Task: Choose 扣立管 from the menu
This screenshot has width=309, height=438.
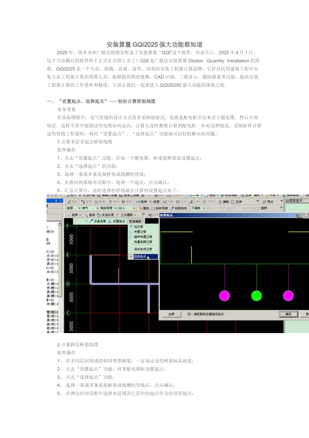Action: click(138, 227)
